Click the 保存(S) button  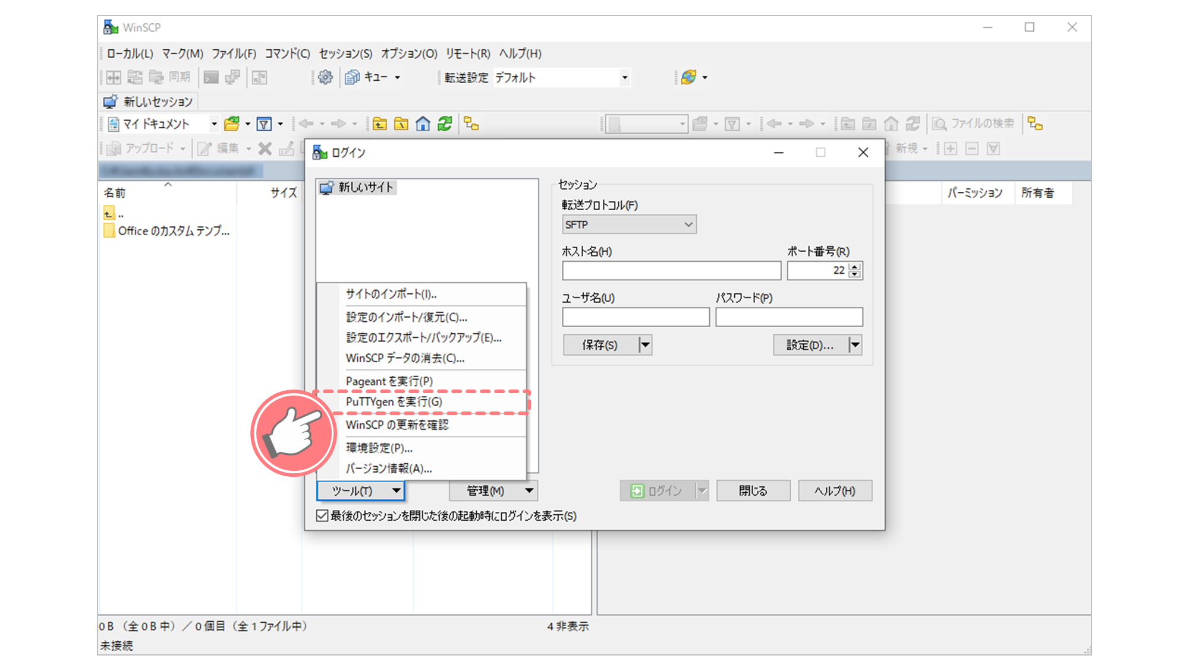(600, 345)
